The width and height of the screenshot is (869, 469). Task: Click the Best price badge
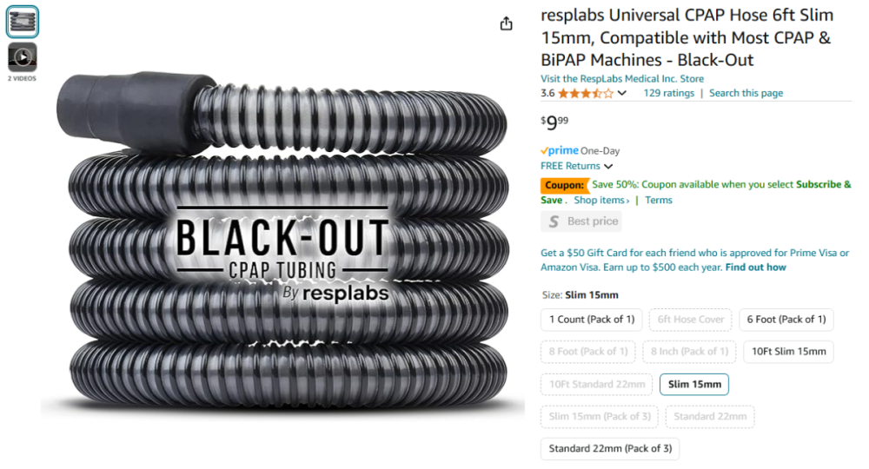click(x=581, y=221)
